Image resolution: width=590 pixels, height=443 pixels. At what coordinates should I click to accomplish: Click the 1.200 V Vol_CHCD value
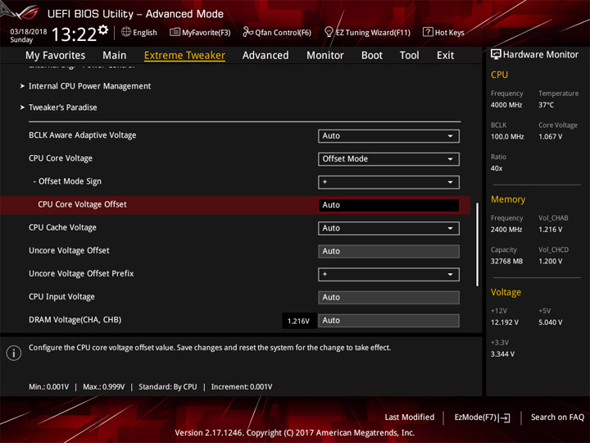(550, 261)
